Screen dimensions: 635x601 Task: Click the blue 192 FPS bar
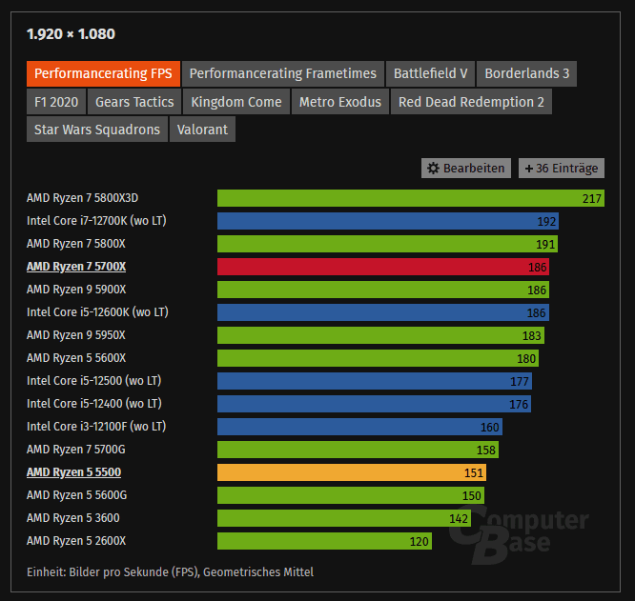click(388, 221)
